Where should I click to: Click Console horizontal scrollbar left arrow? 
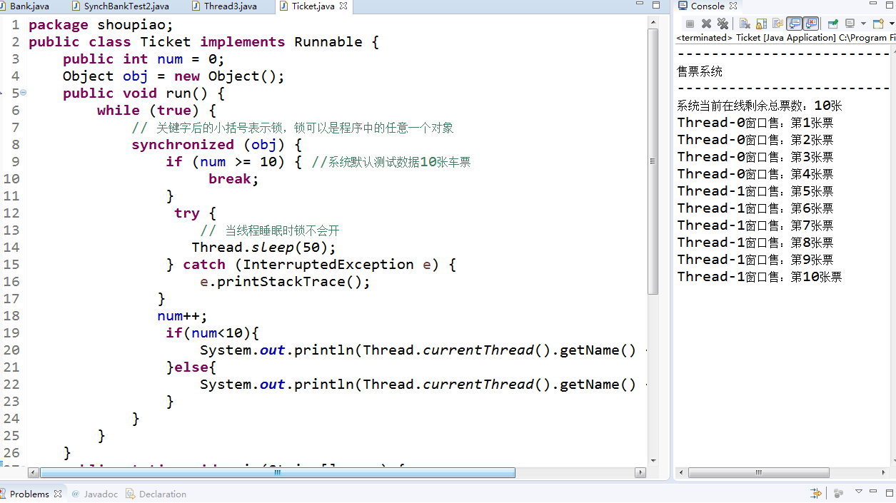pos(681,472)
